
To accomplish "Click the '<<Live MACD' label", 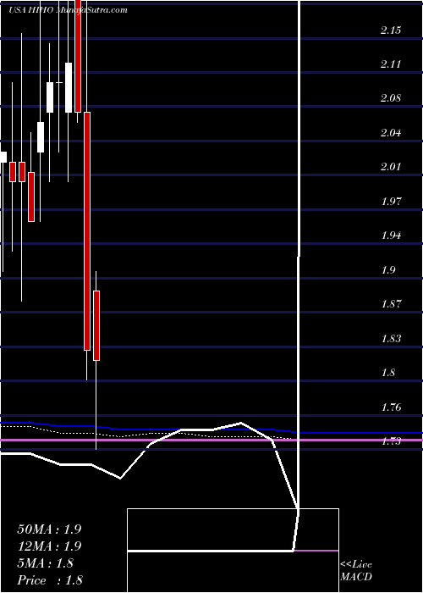I will [x=356, y=571].
